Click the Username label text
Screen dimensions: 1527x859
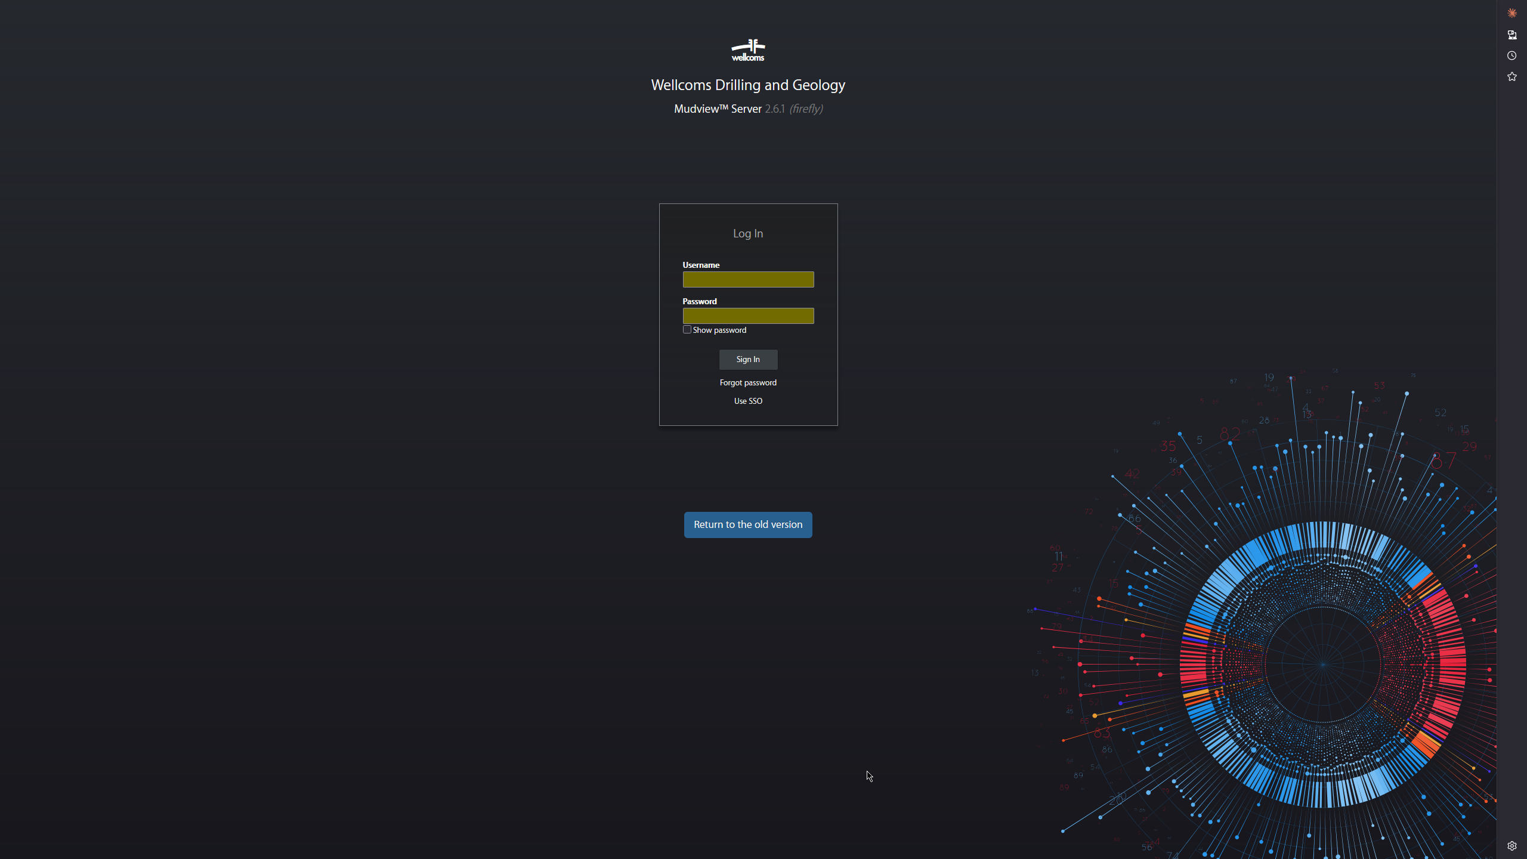coord(701,265)
